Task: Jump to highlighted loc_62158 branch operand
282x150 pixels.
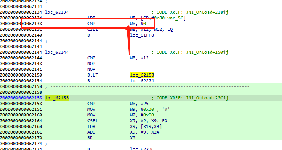Action: click(x=142, y=75)
